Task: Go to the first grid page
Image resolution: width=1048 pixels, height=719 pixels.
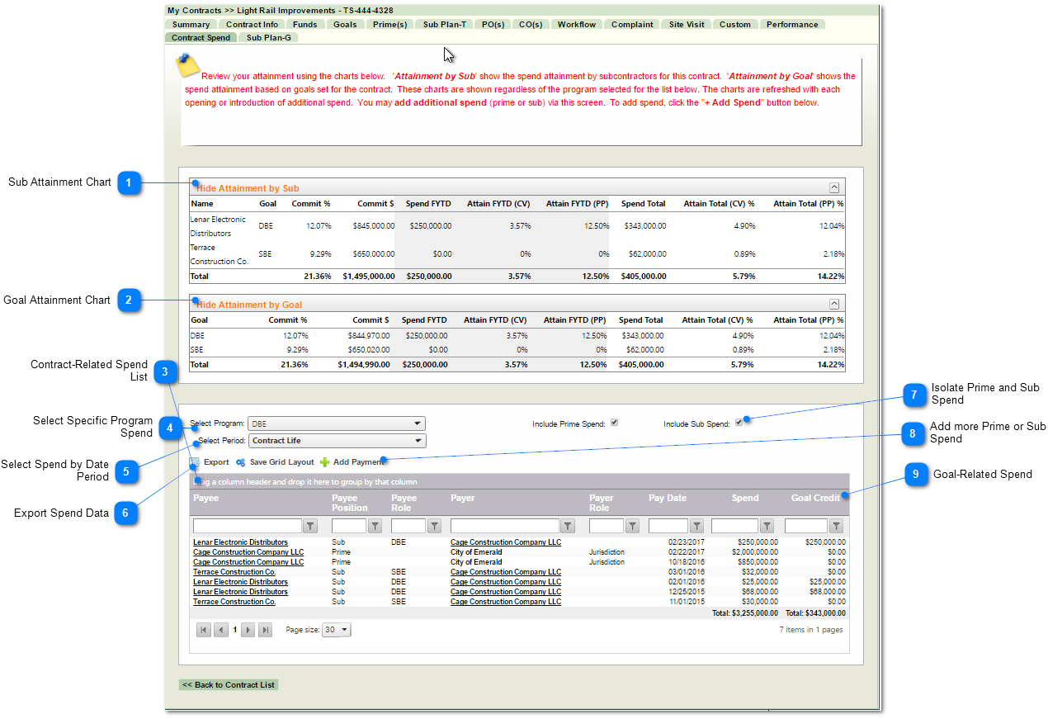Action: [204, 630]
